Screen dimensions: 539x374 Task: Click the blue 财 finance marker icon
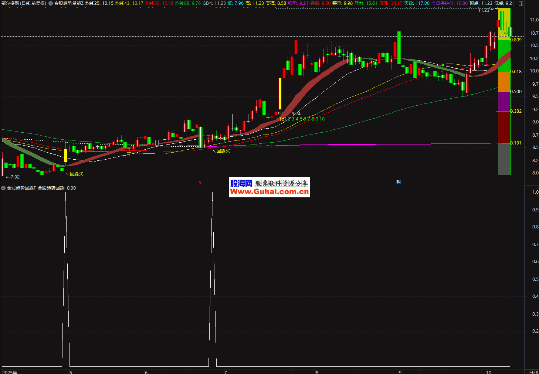[x=399, y=182]
